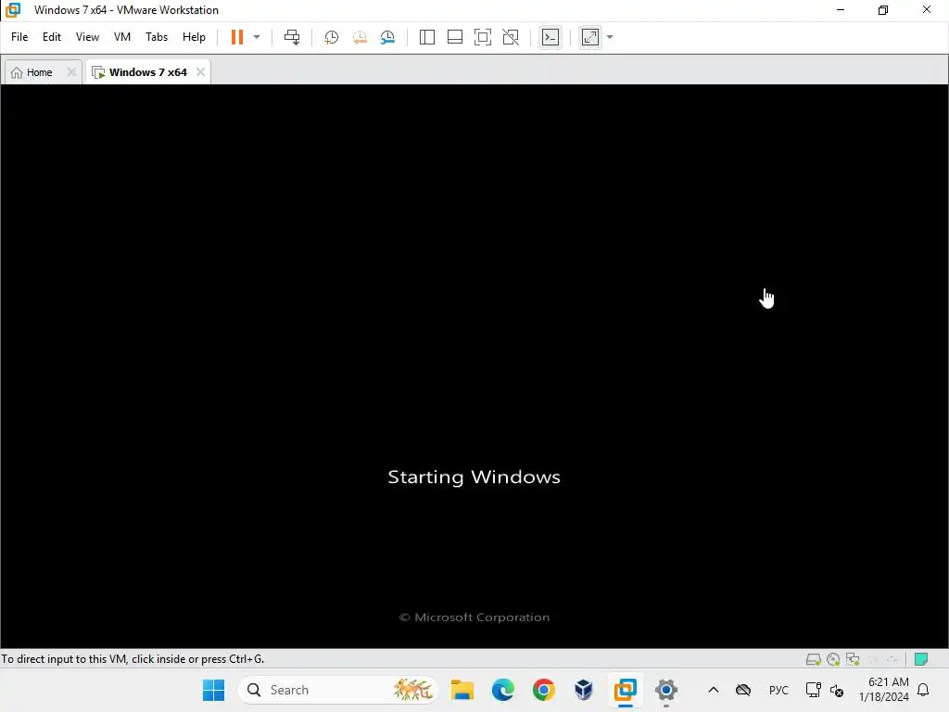949x712 pixels.
Task: Open network and volume quick settings
Action: click(x=825, y=690)
